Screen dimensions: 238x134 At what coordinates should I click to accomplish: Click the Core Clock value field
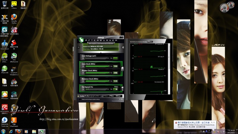115,66
